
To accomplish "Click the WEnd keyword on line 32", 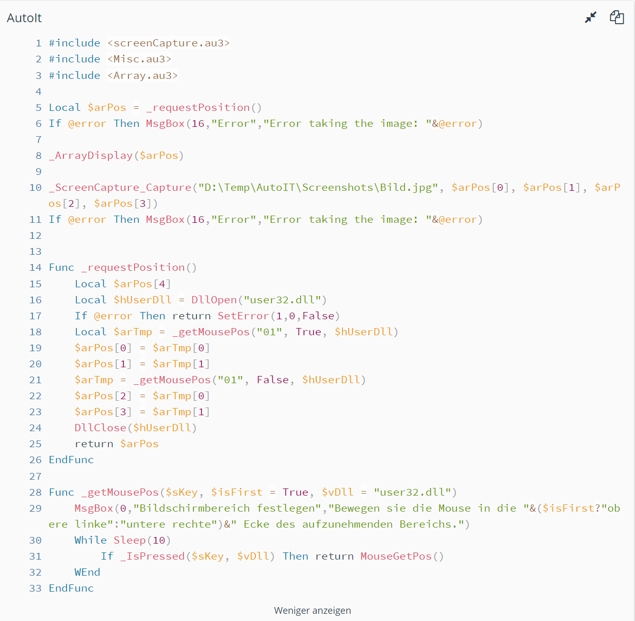I will click(87, 572).
